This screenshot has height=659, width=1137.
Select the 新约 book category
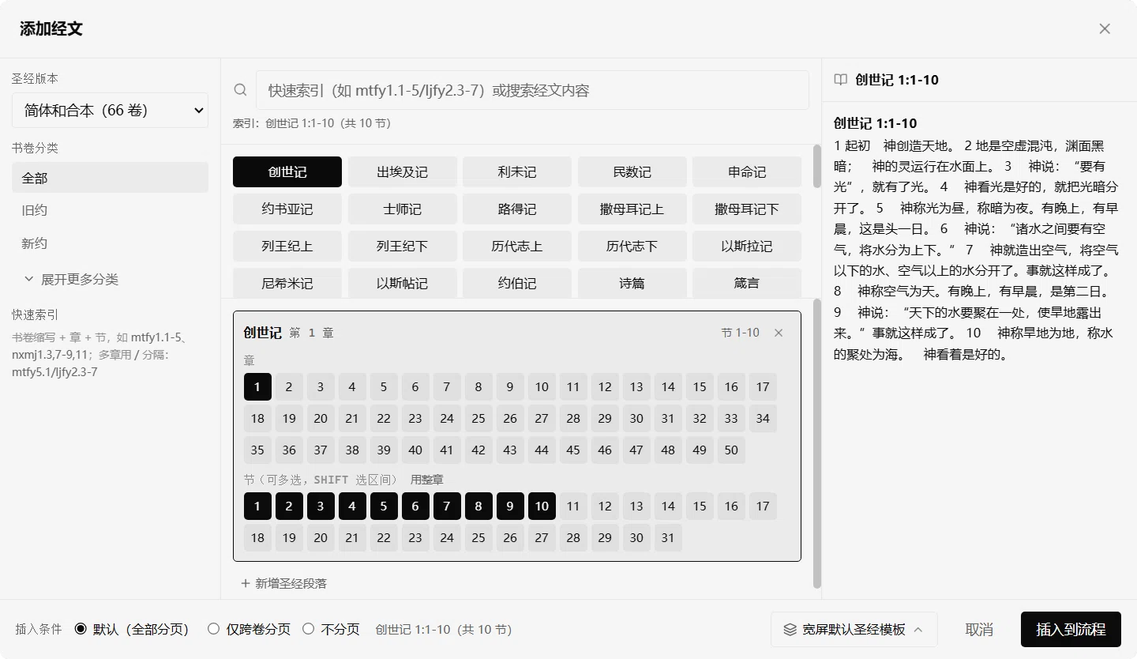(x=110, y=243)
